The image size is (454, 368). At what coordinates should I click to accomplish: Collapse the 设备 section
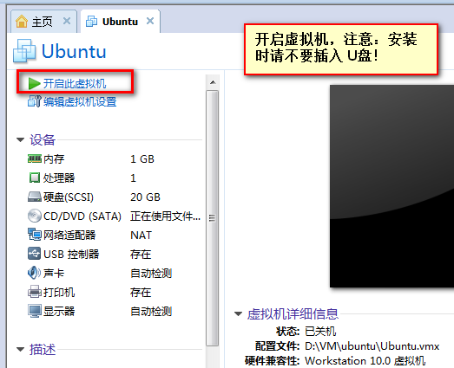tap(20, 140)
